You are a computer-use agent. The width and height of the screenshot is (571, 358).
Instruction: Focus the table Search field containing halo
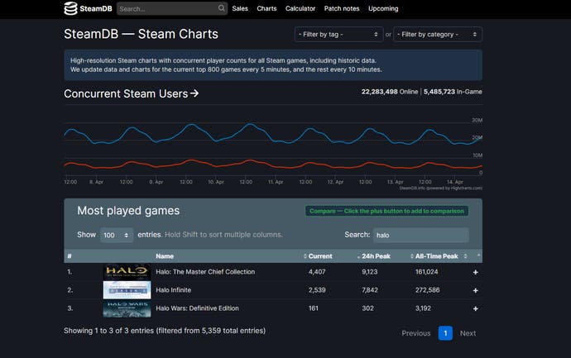(421, 235)
